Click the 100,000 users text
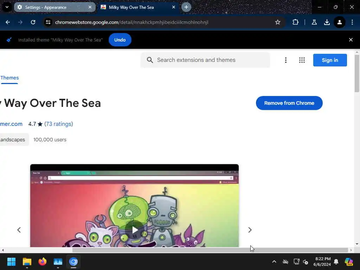Viewport: 360px width, 270px height. click(50, 140)
